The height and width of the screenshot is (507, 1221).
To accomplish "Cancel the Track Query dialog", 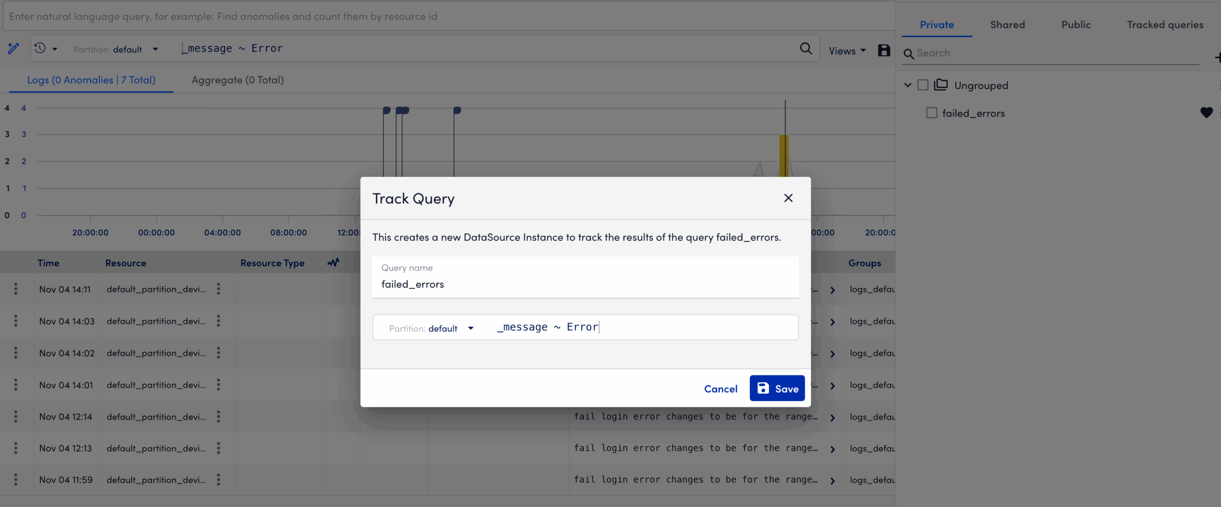I will [721, 388].
